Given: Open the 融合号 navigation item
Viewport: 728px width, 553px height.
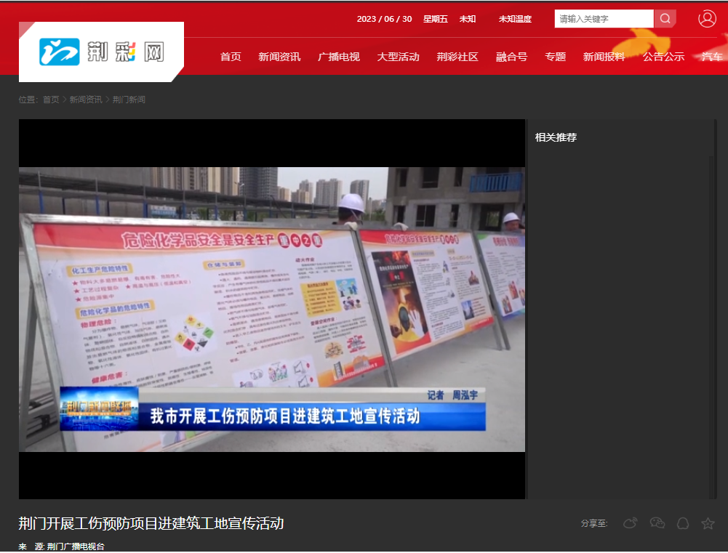Looking at the screenshot, I should (511, 56).
